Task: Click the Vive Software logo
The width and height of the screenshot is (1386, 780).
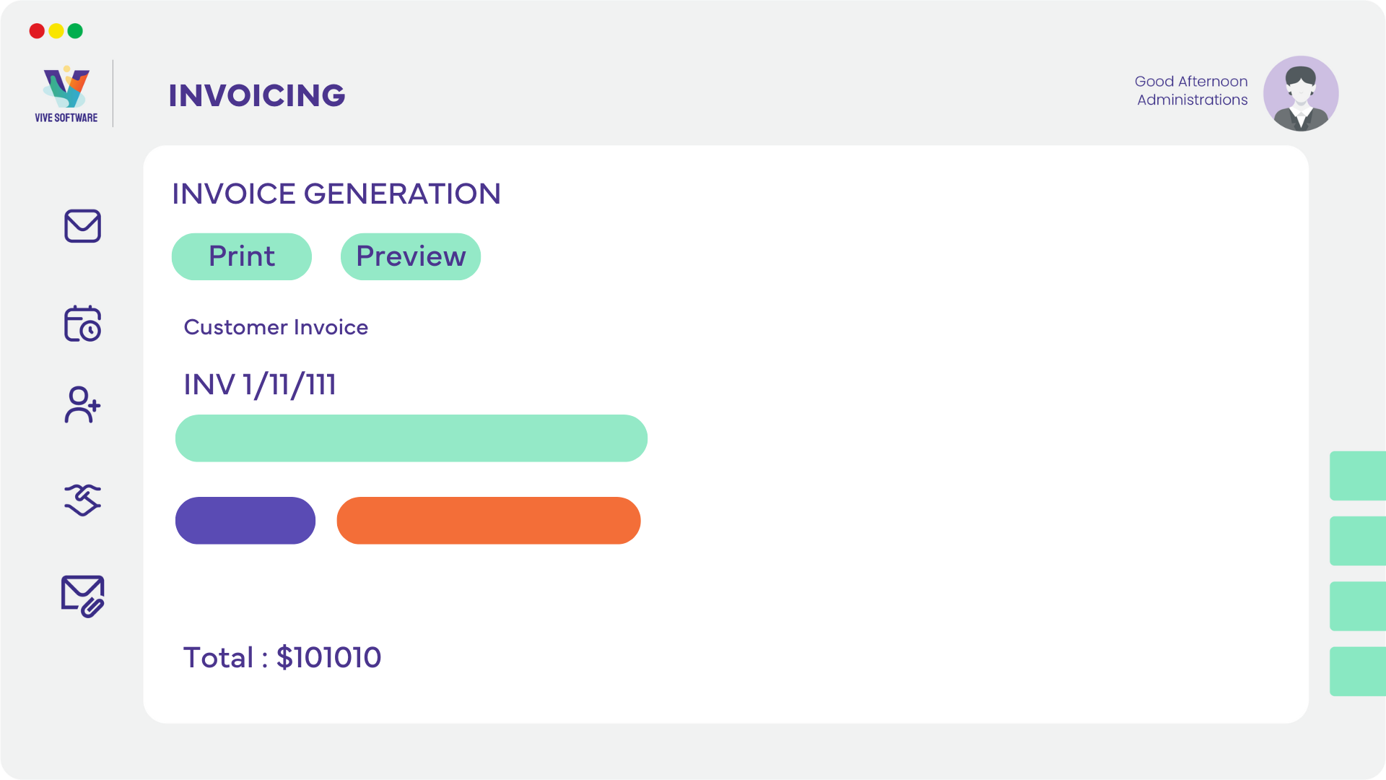Action: (x=66, y=95)
